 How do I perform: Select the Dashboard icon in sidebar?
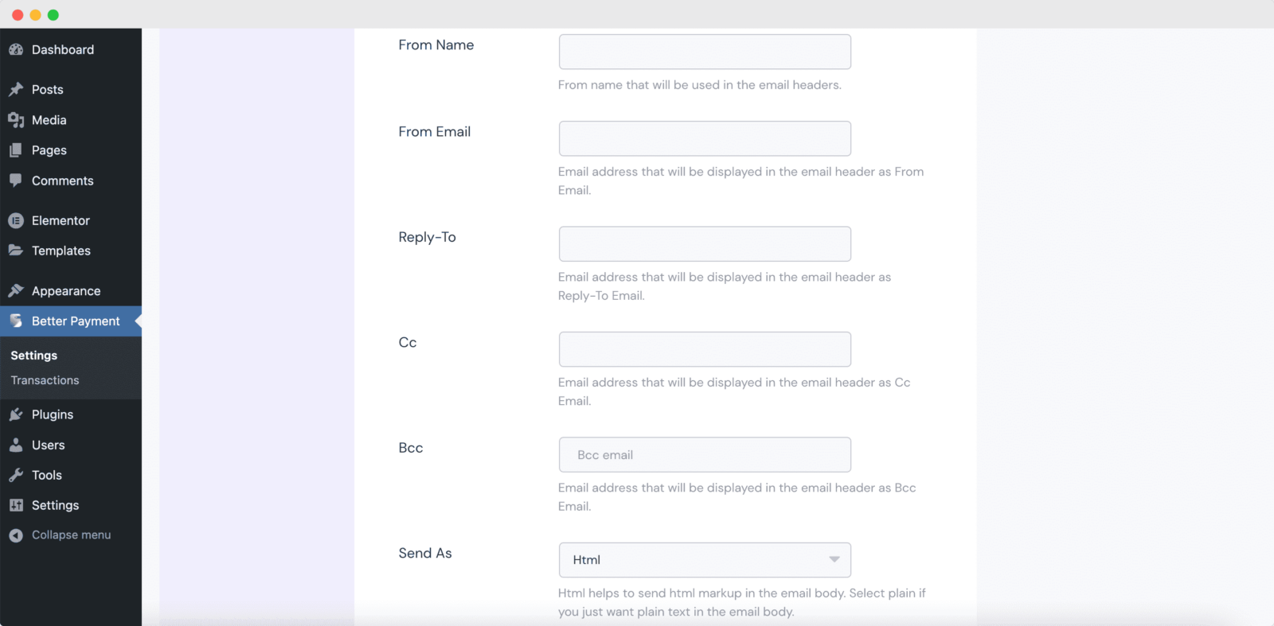click(x=17, y=49)
